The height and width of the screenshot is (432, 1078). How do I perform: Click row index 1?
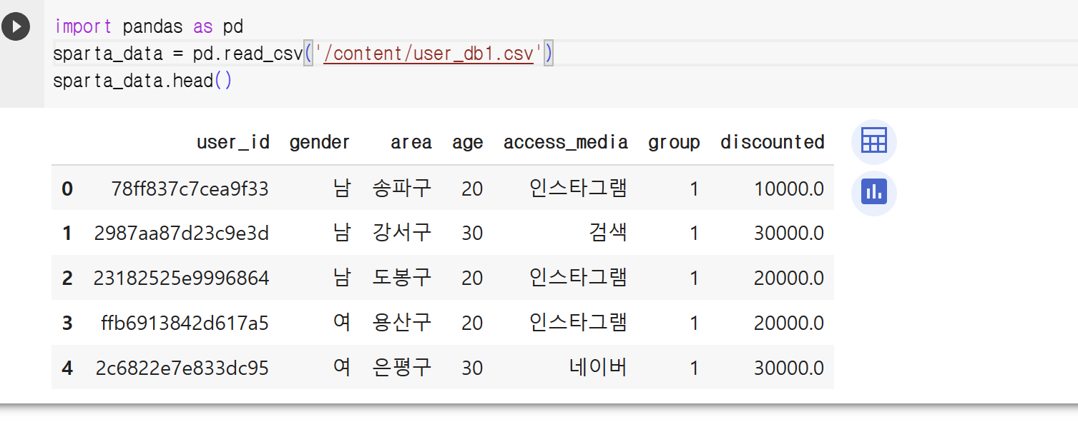point(67,233)
